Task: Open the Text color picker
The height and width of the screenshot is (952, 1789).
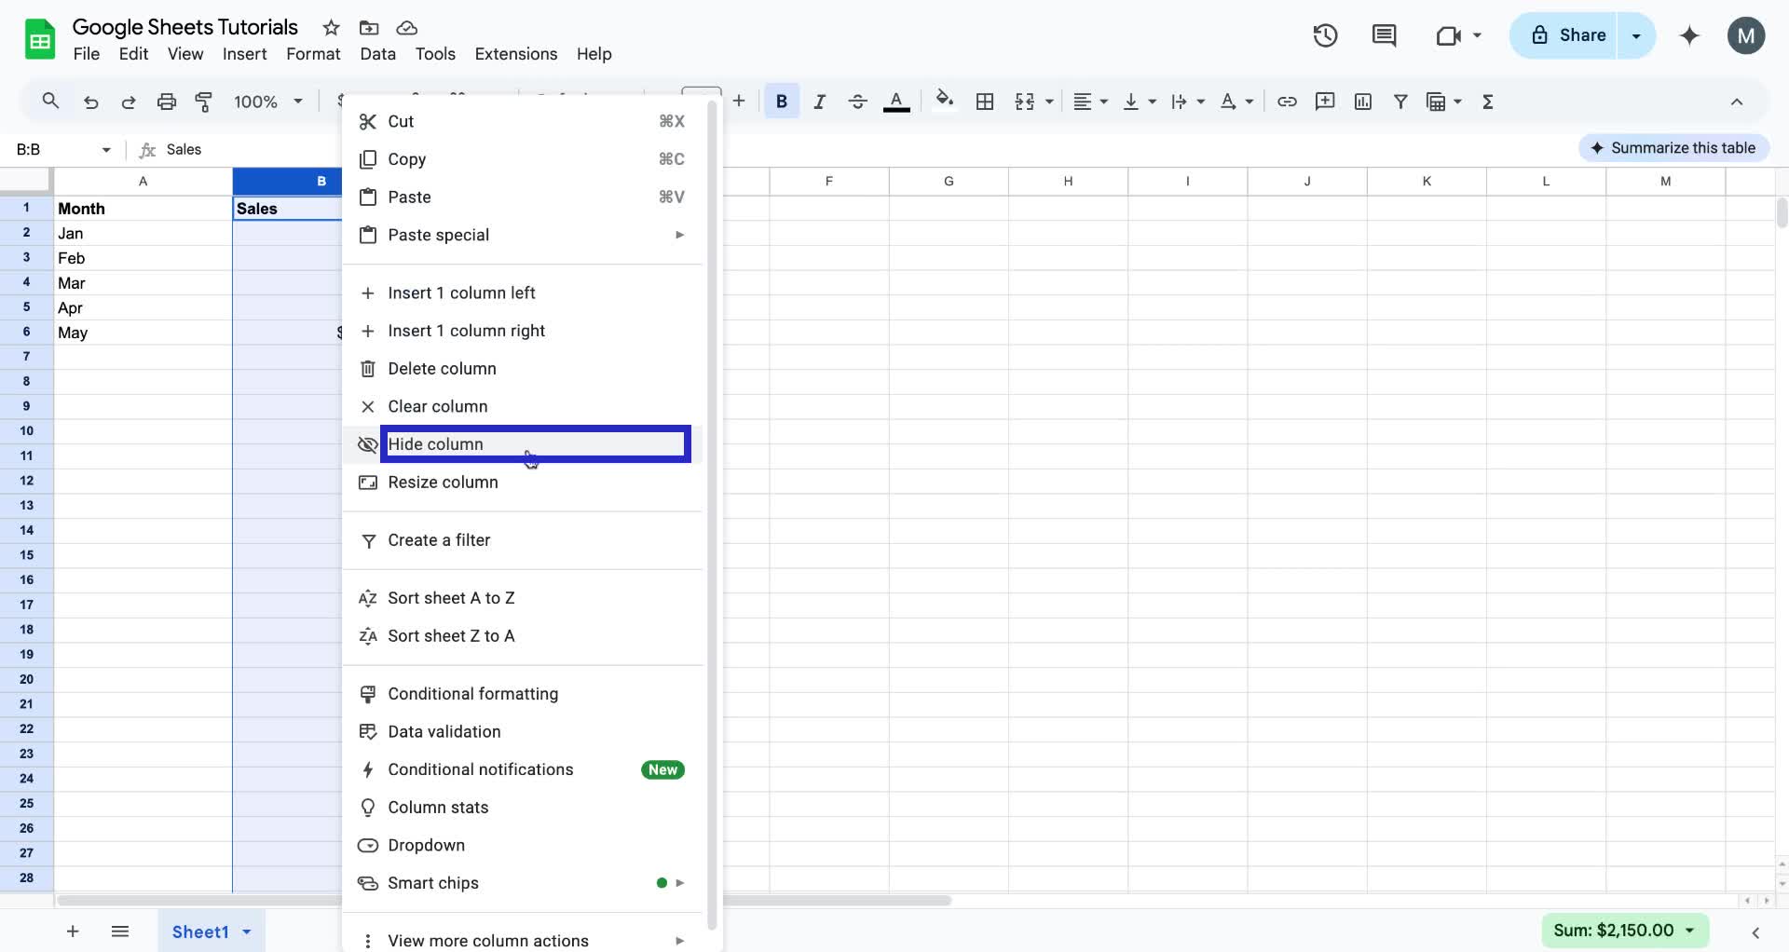Action: point(896,102)
